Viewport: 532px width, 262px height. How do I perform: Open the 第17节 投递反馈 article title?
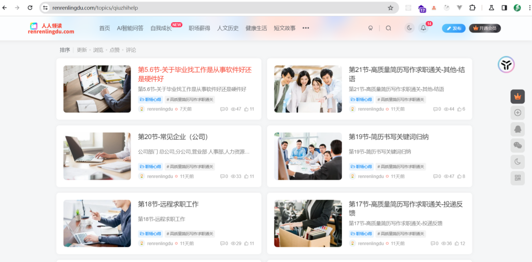click(406, 208)
